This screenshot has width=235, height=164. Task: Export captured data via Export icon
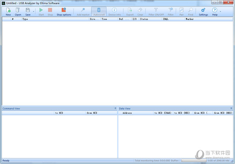[130, 12]
